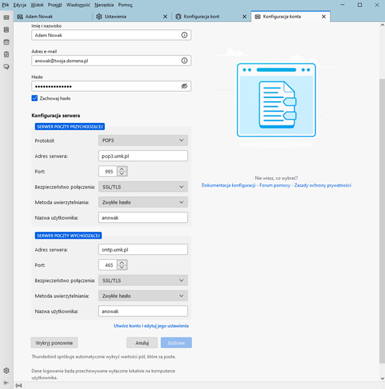The height and width of the screenshot is (389, 385).
Task: Click the scrollbar up arrow
Action: click(382, 25)
